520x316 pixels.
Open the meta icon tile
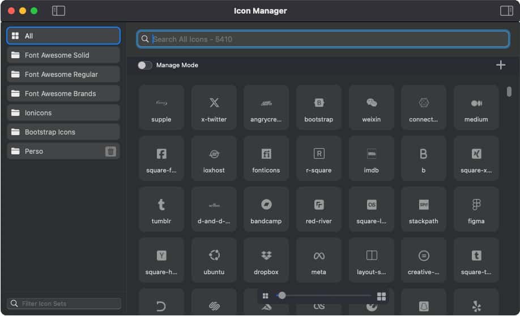click(x=318, y=260)
